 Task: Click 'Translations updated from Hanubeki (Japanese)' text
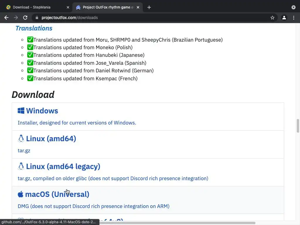[89, 55]
